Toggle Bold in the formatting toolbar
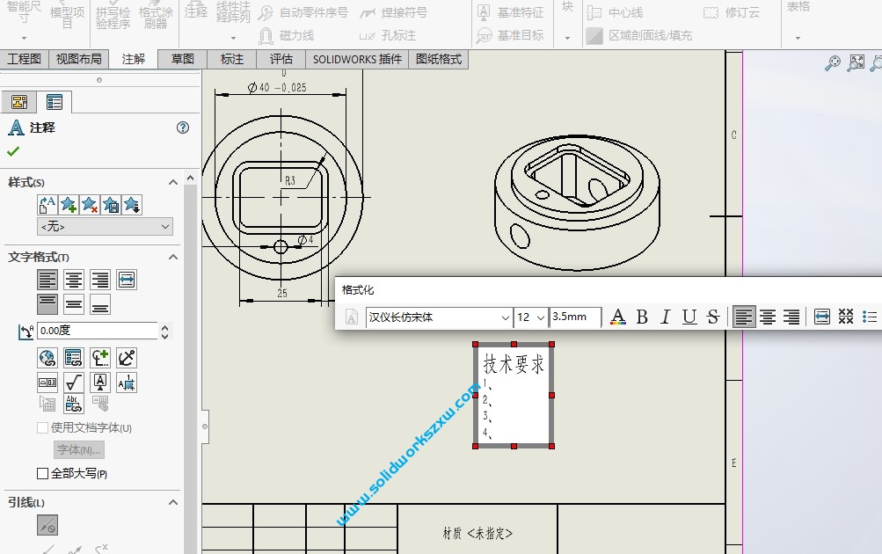Screen dimensions: 882x554 point(642,317)
